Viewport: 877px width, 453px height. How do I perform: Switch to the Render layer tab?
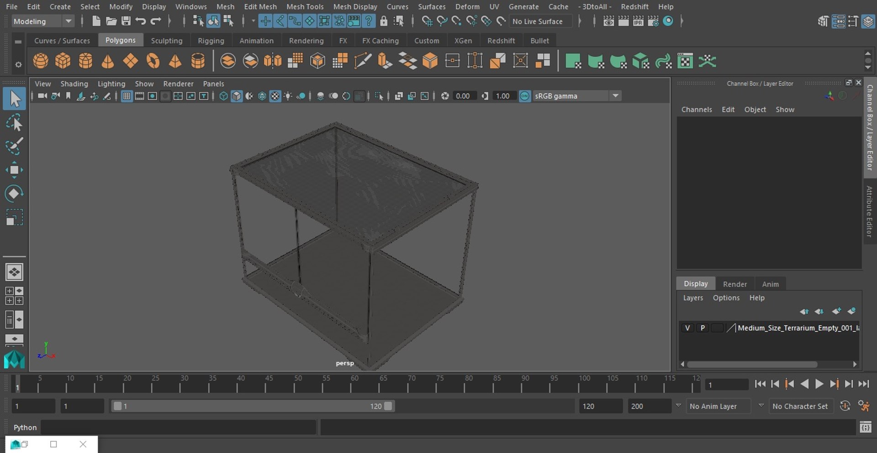(735, 284)
